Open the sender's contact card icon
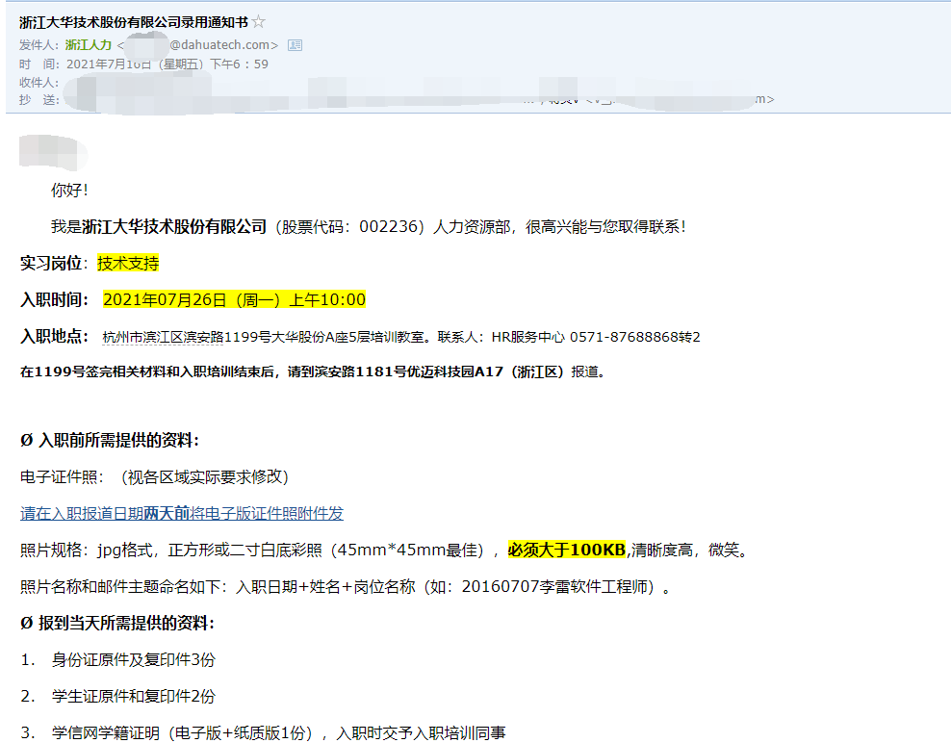The height and width of the screenshot is (743, 951). click(x=295, y=45)
